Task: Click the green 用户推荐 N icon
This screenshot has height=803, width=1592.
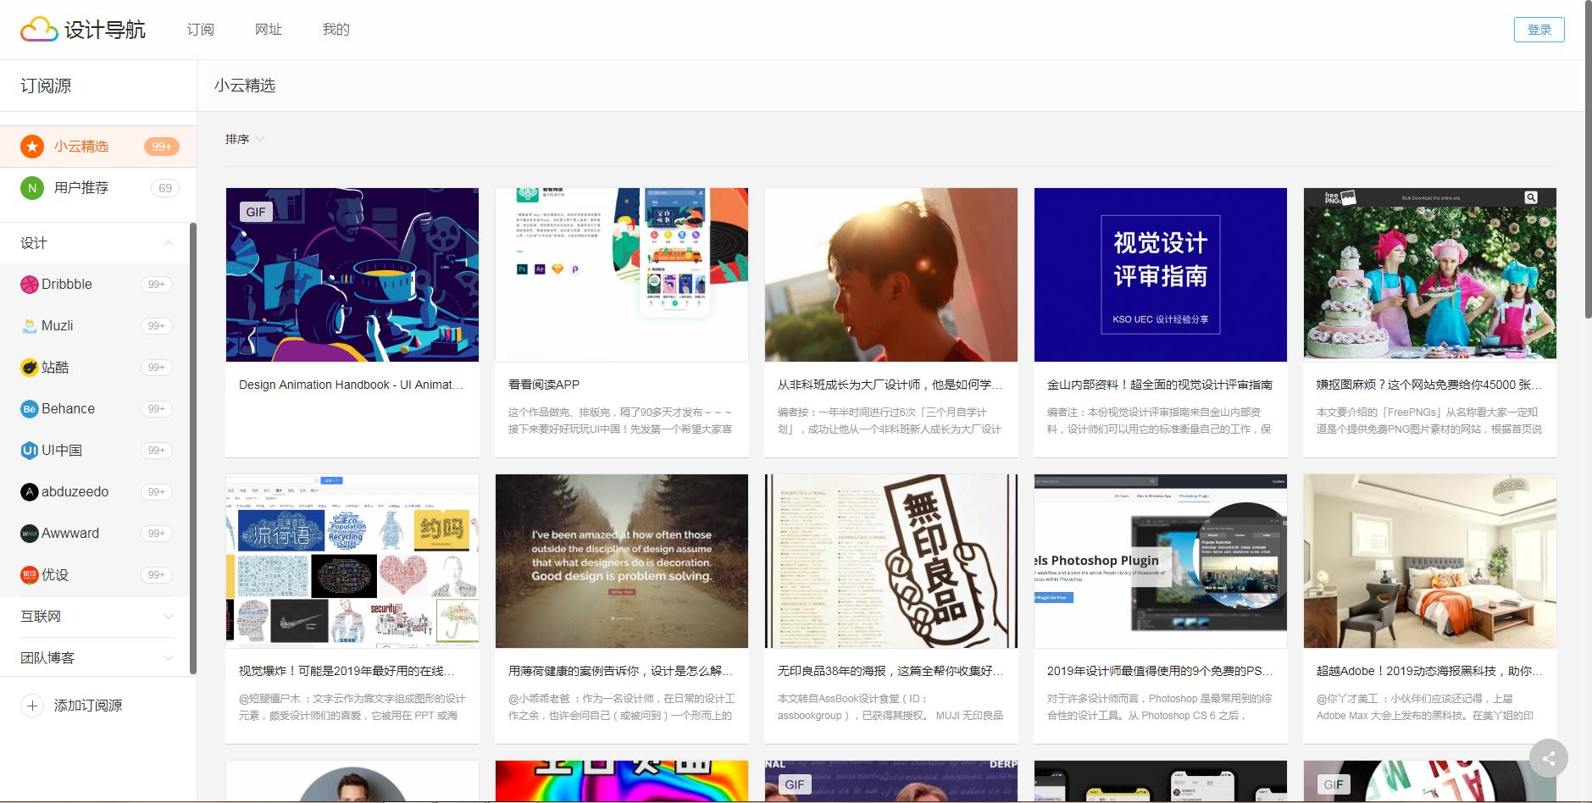Action: [x=32, y=188]
